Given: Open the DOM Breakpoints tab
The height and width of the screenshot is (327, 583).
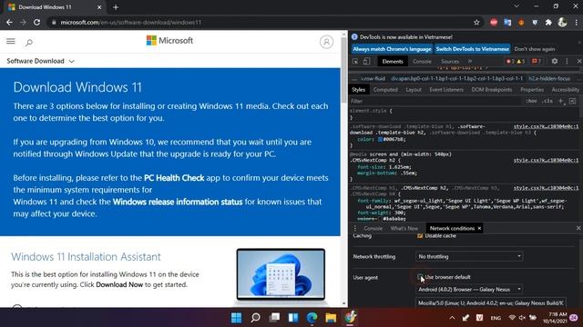Looking at the screenshot, I should coord(492,90).
